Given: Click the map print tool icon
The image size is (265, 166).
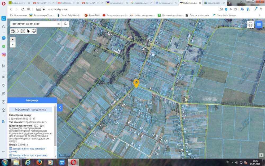Looking at the screenshot, I should pyautogui.click(x=12, y=31).
